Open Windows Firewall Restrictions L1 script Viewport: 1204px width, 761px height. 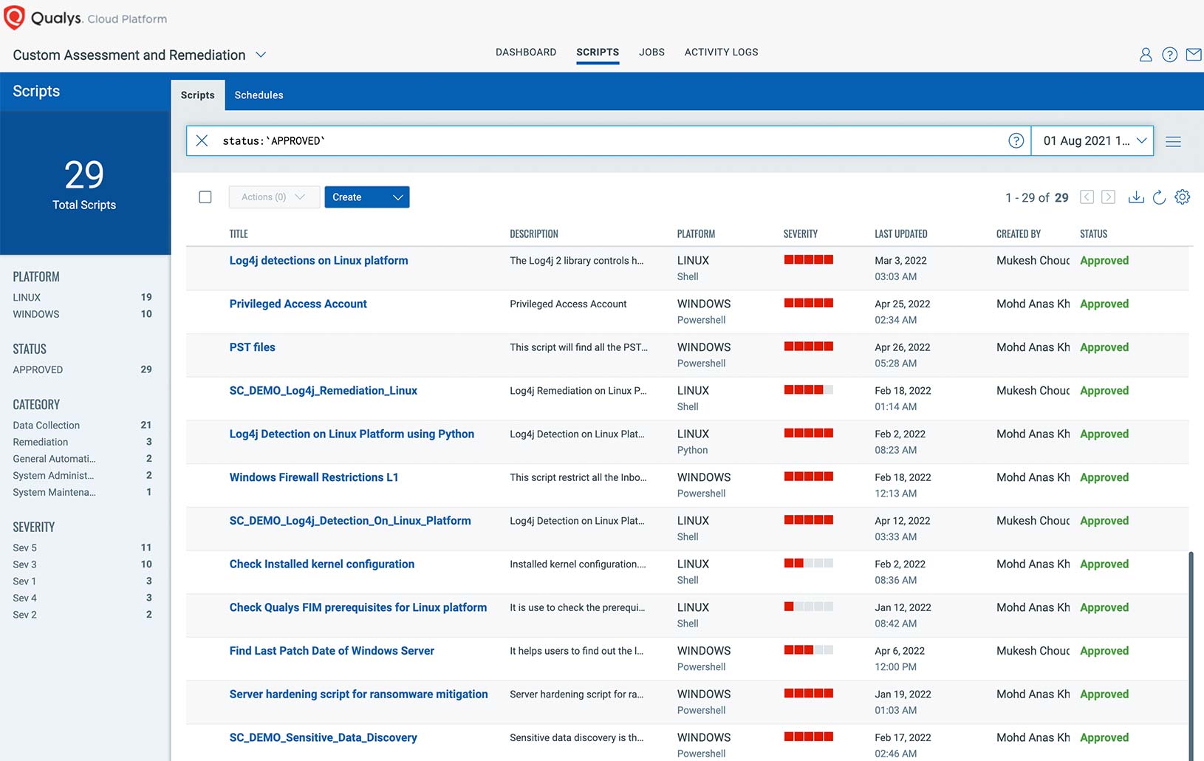[313, 477]
